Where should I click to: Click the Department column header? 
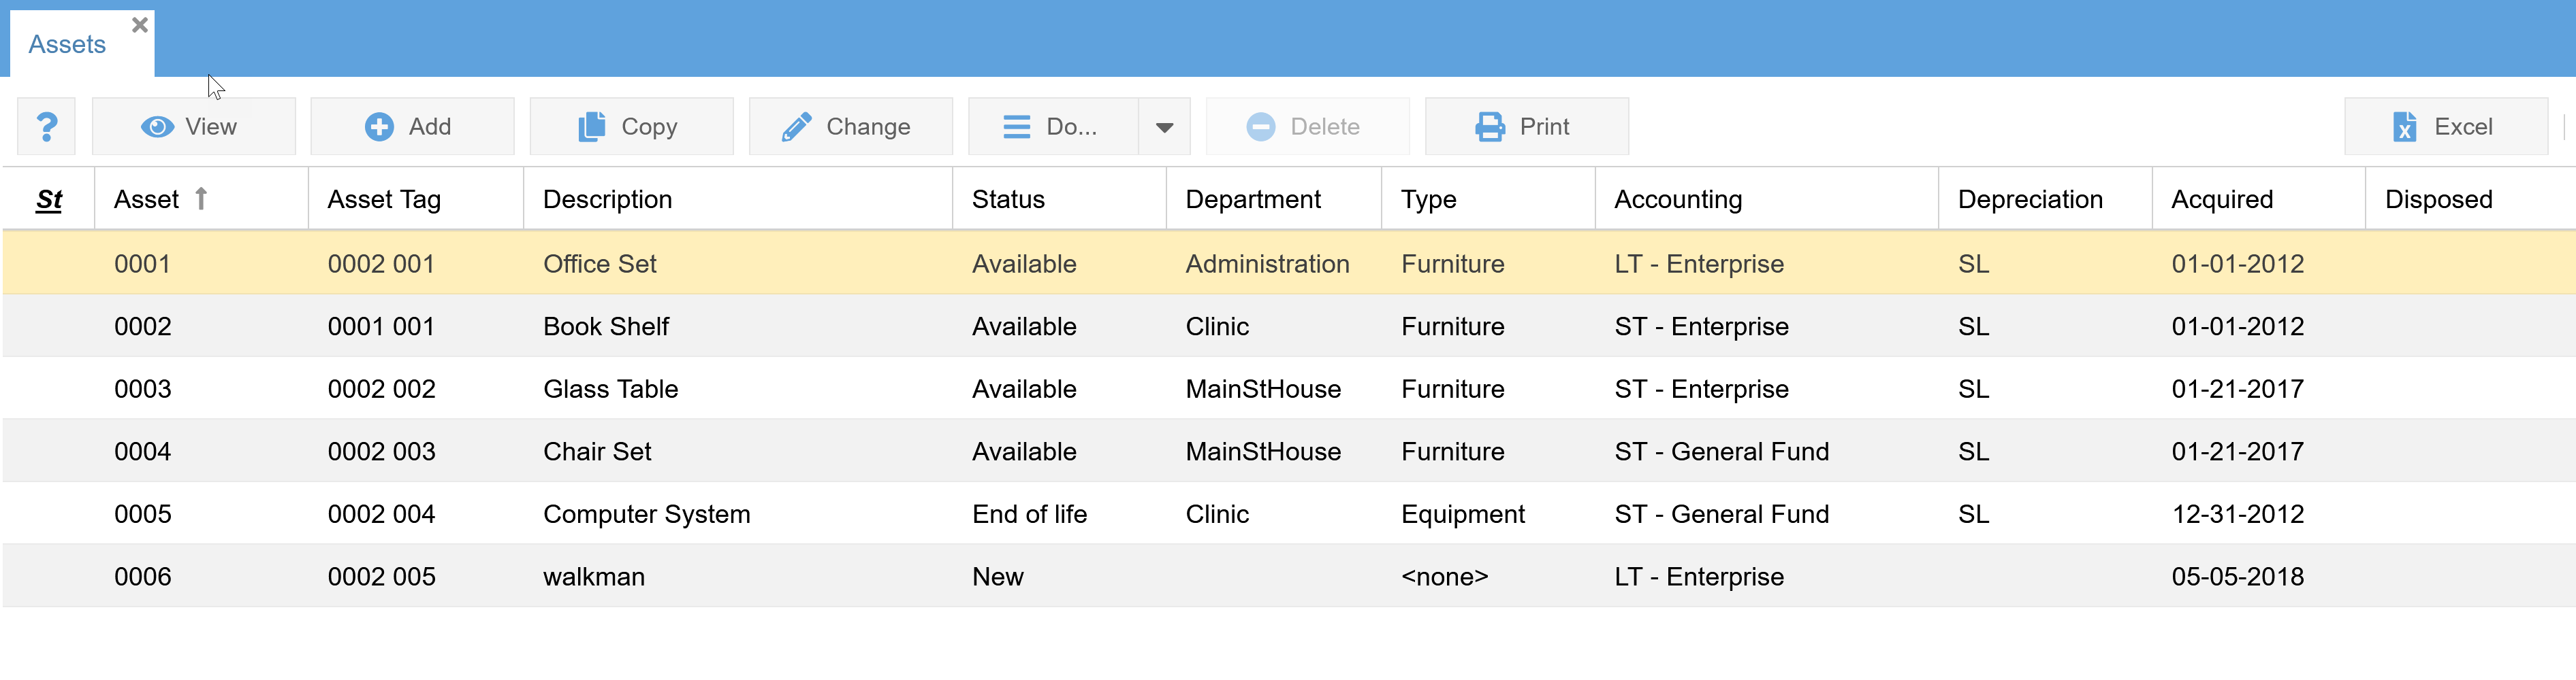[1252, 200]
